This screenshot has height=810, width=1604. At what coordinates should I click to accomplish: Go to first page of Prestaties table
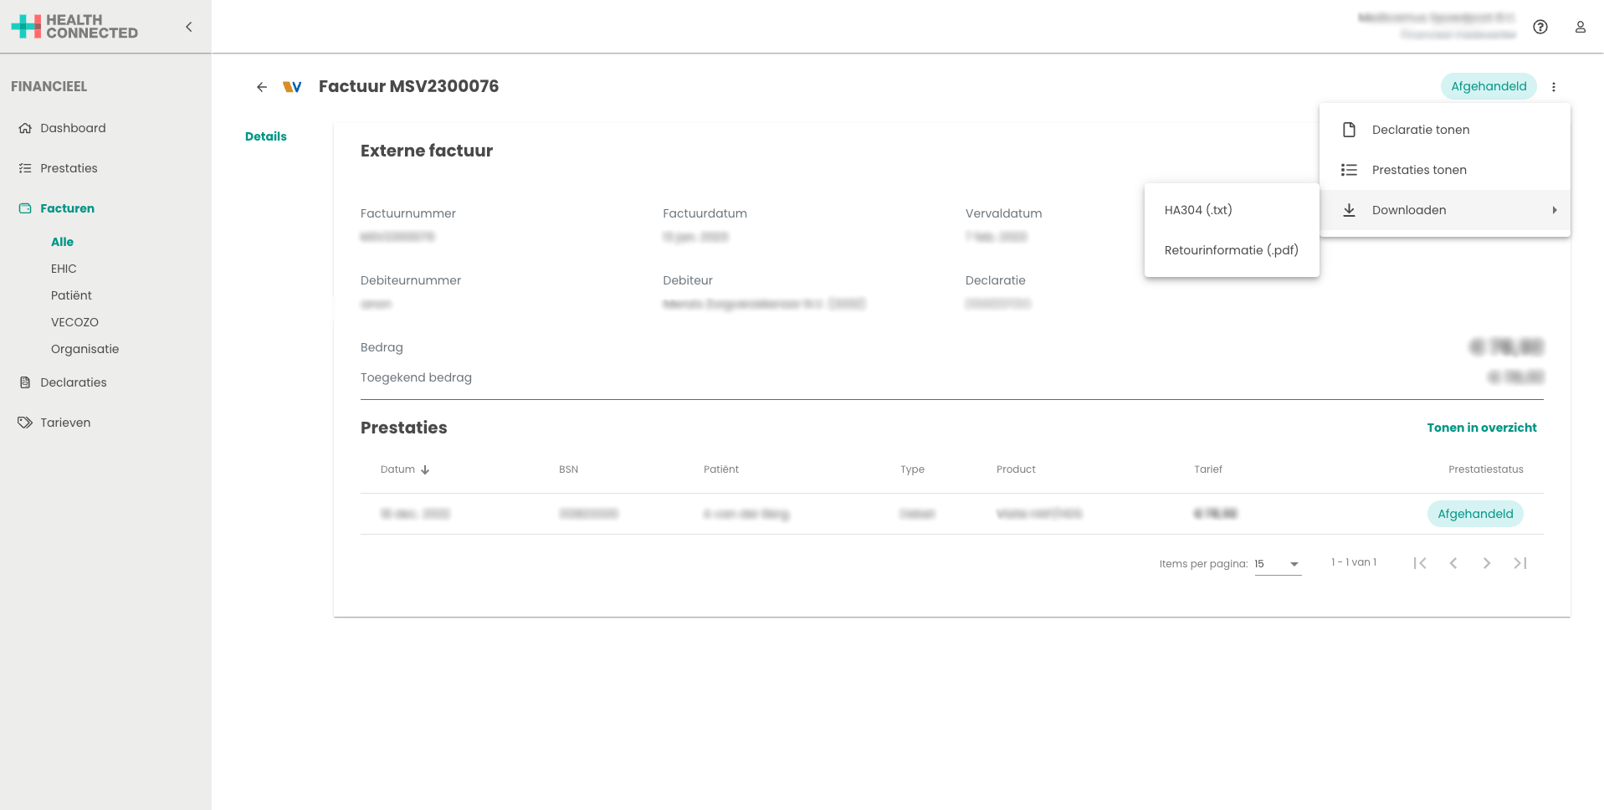[1419, 563]
